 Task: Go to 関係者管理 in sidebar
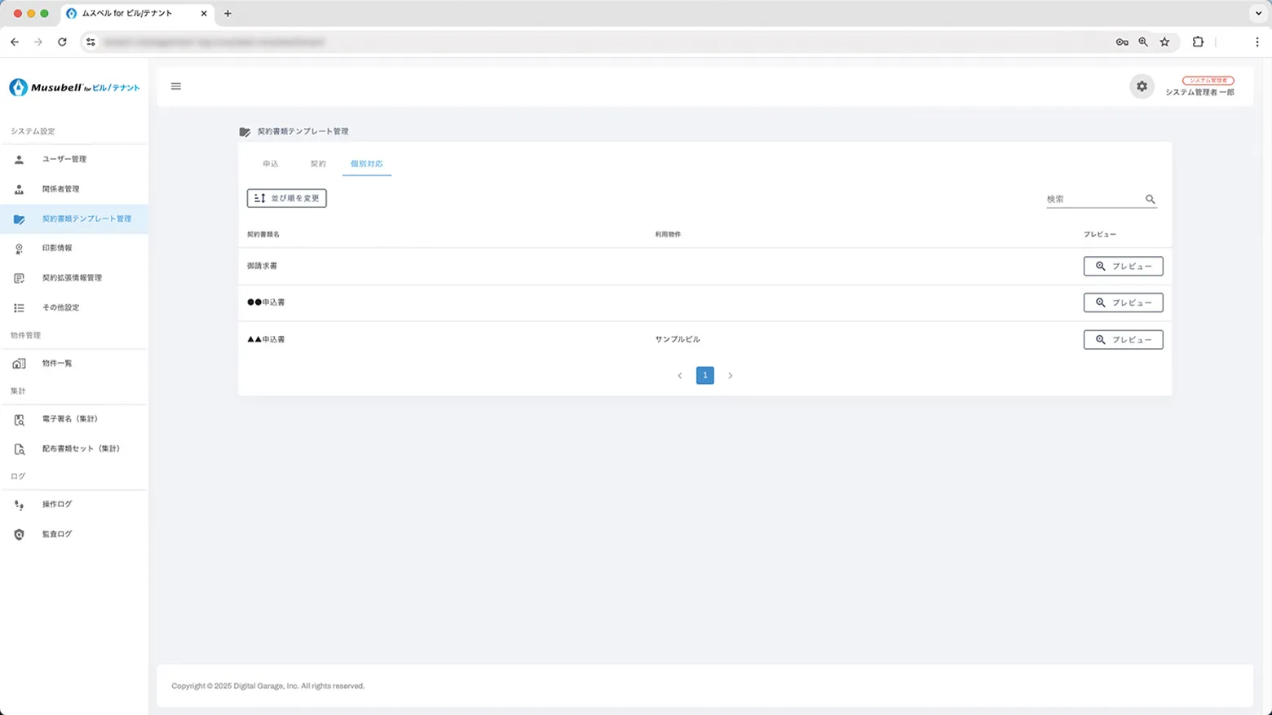(60, 189)
